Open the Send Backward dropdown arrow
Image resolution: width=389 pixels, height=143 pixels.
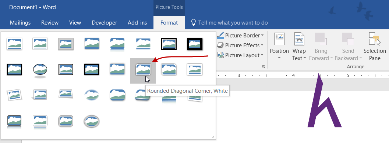coord(360,58)
